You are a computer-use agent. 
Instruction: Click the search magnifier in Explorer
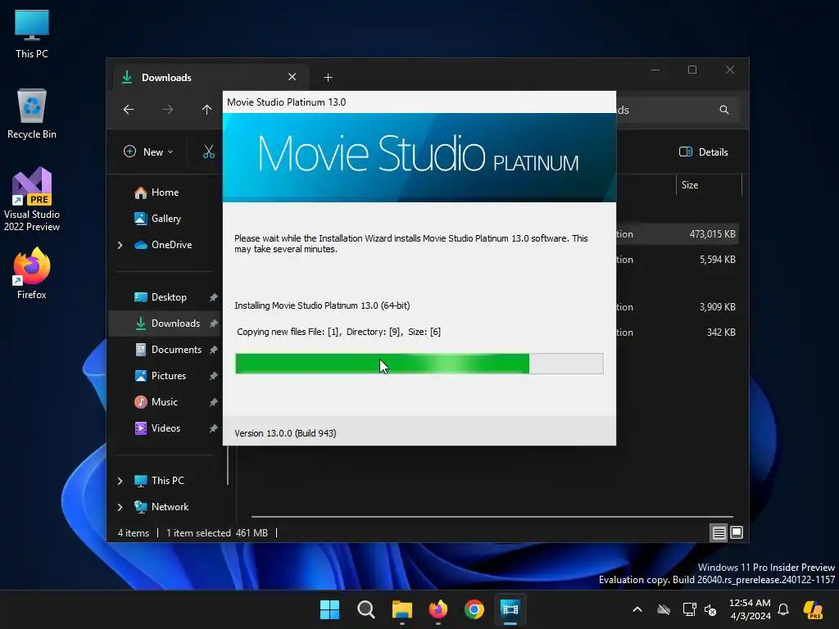pyautogui.click(x=724, y=110)
